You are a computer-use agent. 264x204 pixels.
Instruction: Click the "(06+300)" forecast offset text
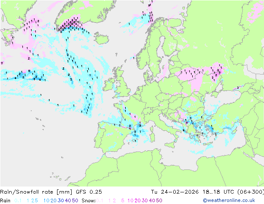[x=251, y=192]
